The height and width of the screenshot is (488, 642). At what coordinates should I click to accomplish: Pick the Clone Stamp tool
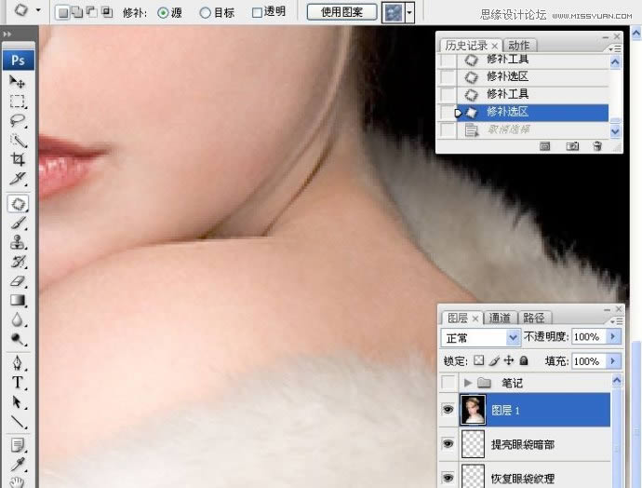pos(18,242)
